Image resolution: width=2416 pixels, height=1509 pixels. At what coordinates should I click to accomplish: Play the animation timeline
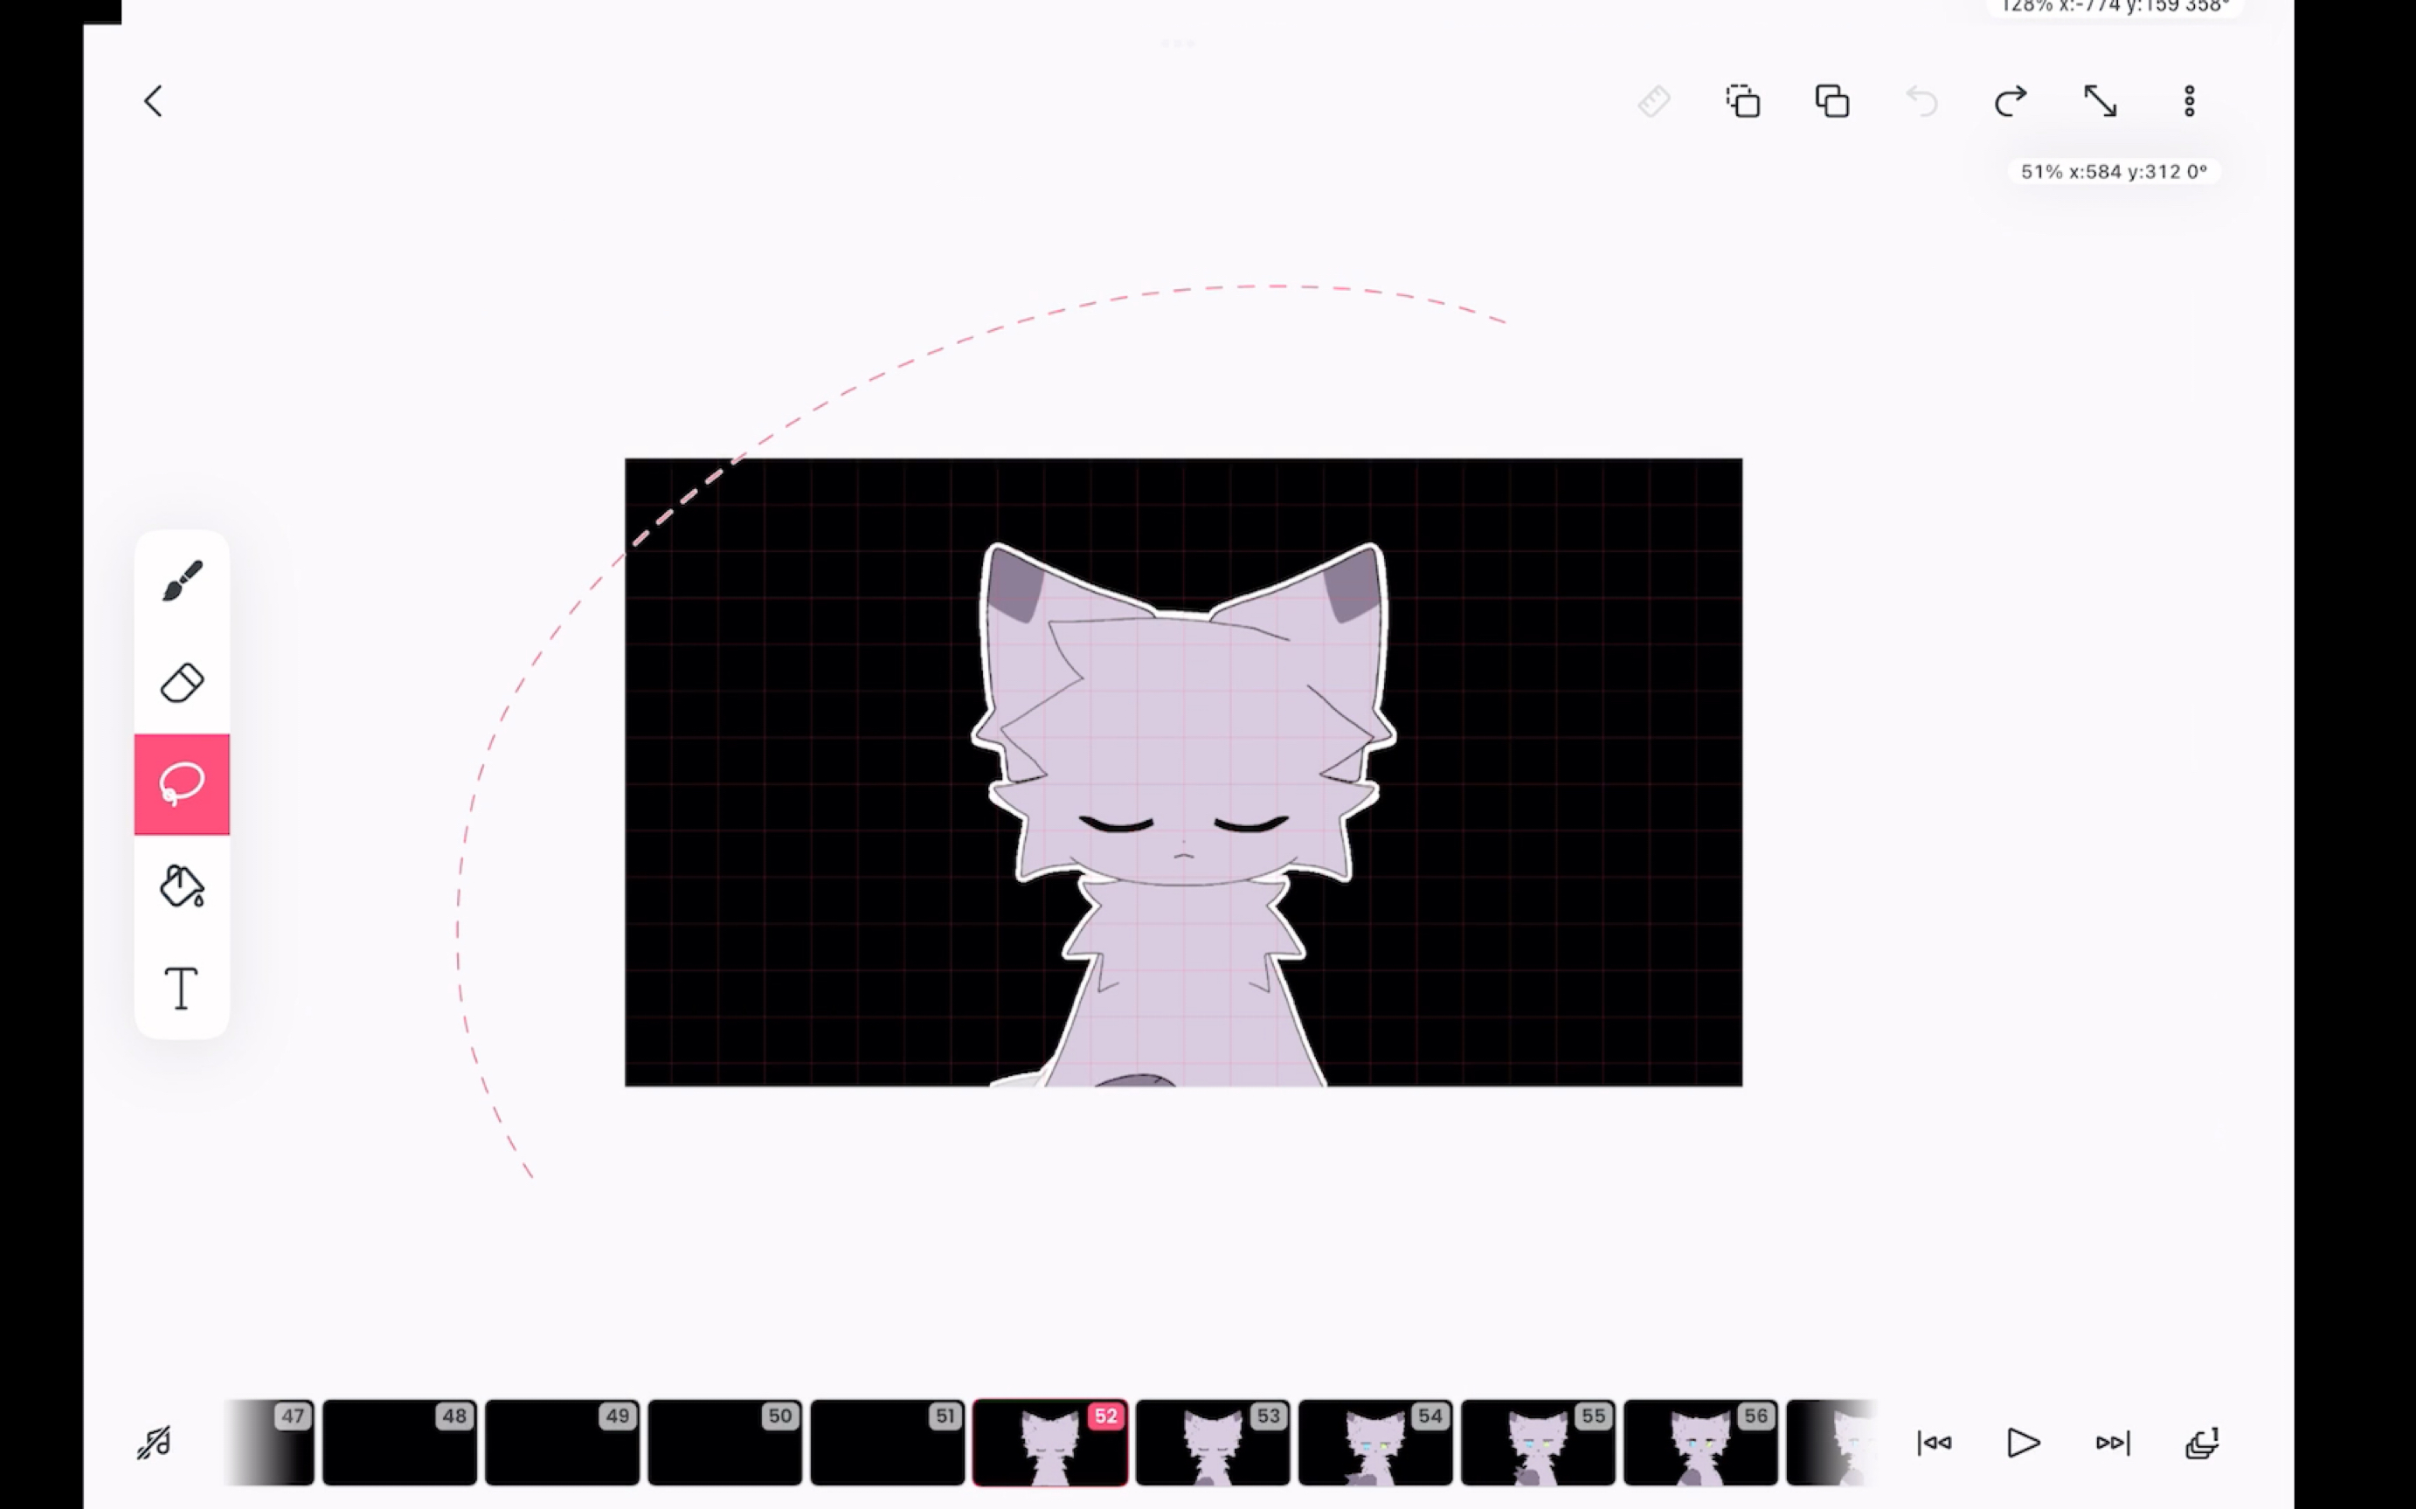click(2023, 1443)
